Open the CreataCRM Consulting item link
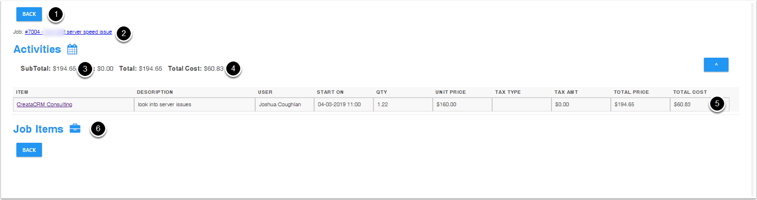Viewport: 757px width, 200px height. (x=44, y=104)
